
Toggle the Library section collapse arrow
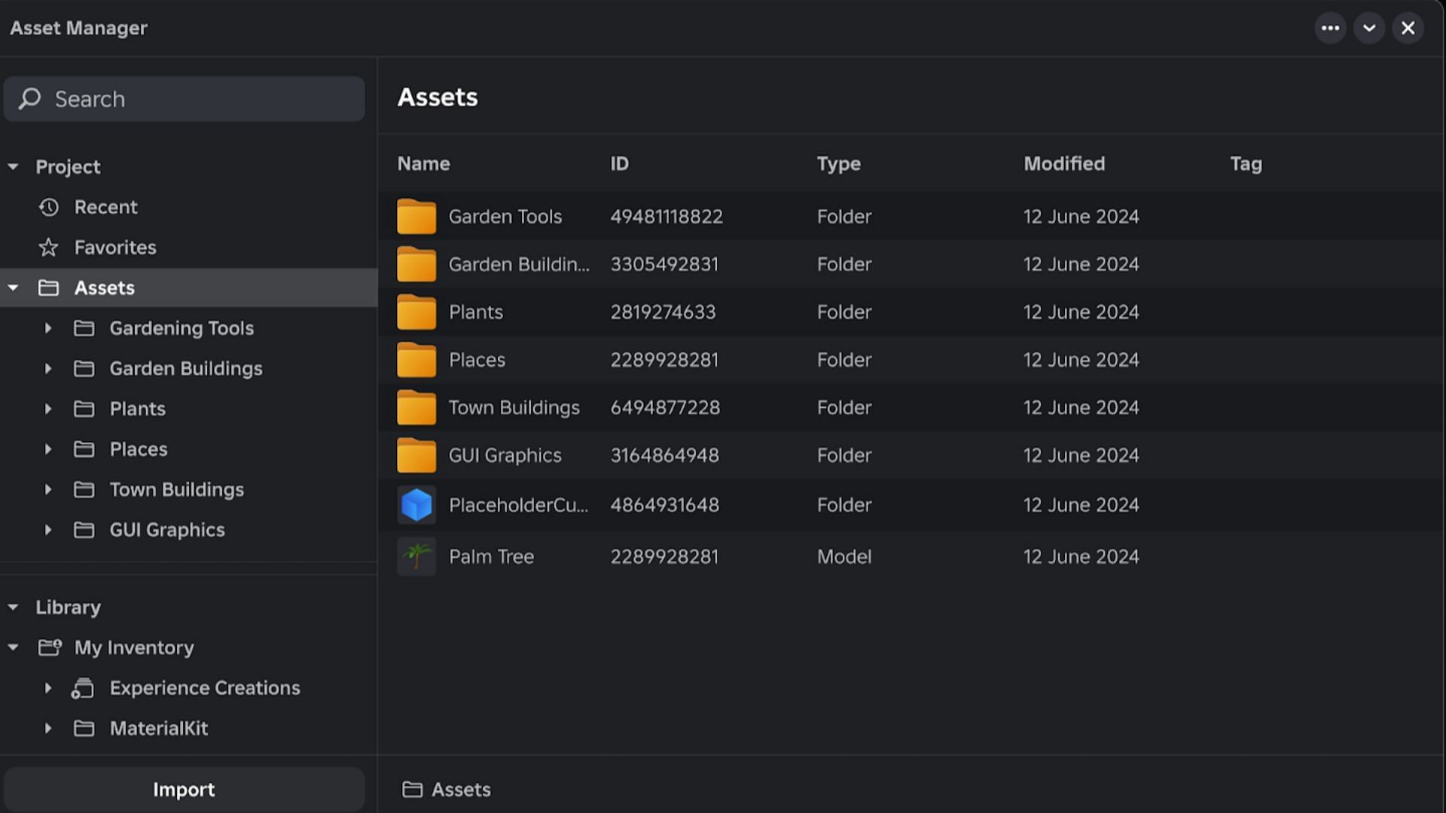click(13, 607)
